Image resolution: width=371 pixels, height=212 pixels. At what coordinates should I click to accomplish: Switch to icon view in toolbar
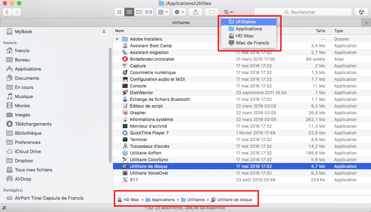coord(119,12)
